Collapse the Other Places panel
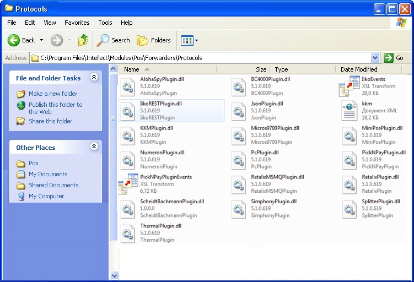Screen dimensions: 414x282 94,147
